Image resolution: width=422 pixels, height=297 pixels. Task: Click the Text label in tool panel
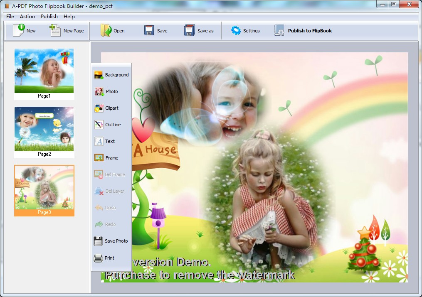pos(110,141)
